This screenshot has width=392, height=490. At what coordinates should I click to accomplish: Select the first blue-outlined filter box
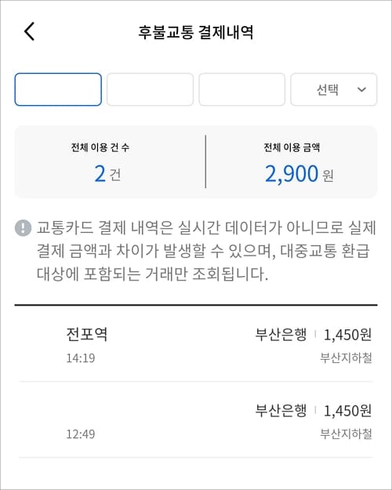tap(58, 89)
